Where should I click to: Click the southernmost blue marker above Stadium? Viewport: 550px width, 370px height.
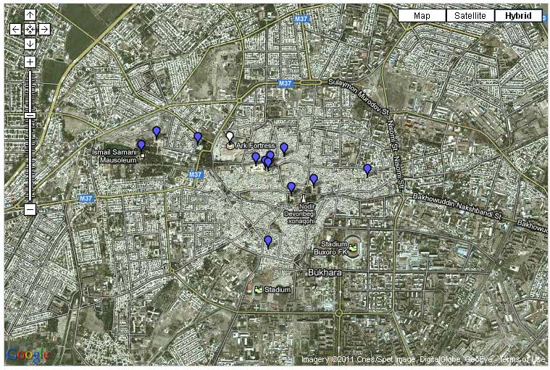coord(268,240)
